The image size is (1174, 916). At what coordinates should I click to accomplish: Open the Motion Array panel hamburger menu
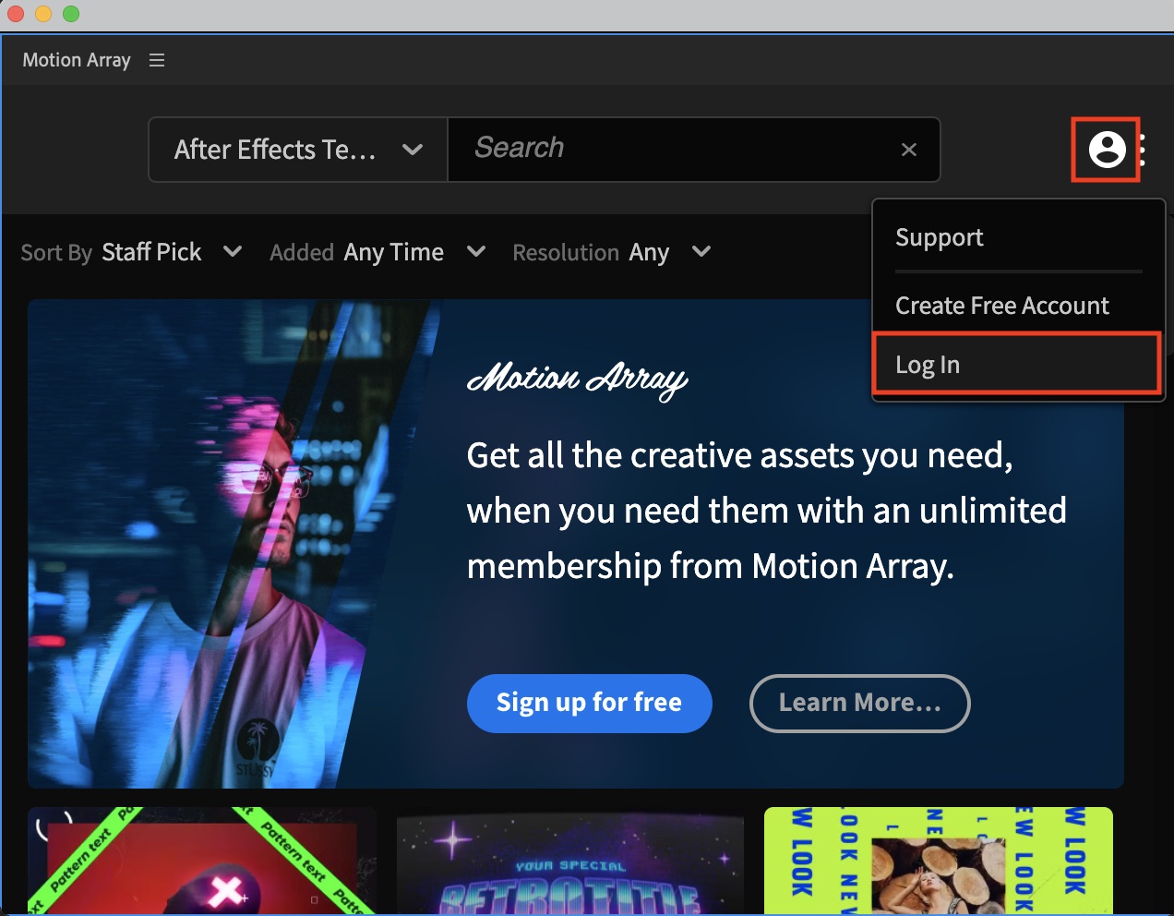click(157, 60)
